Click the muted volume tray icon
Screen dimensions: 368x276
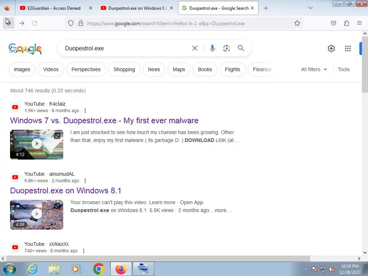(x=332, y=269)
